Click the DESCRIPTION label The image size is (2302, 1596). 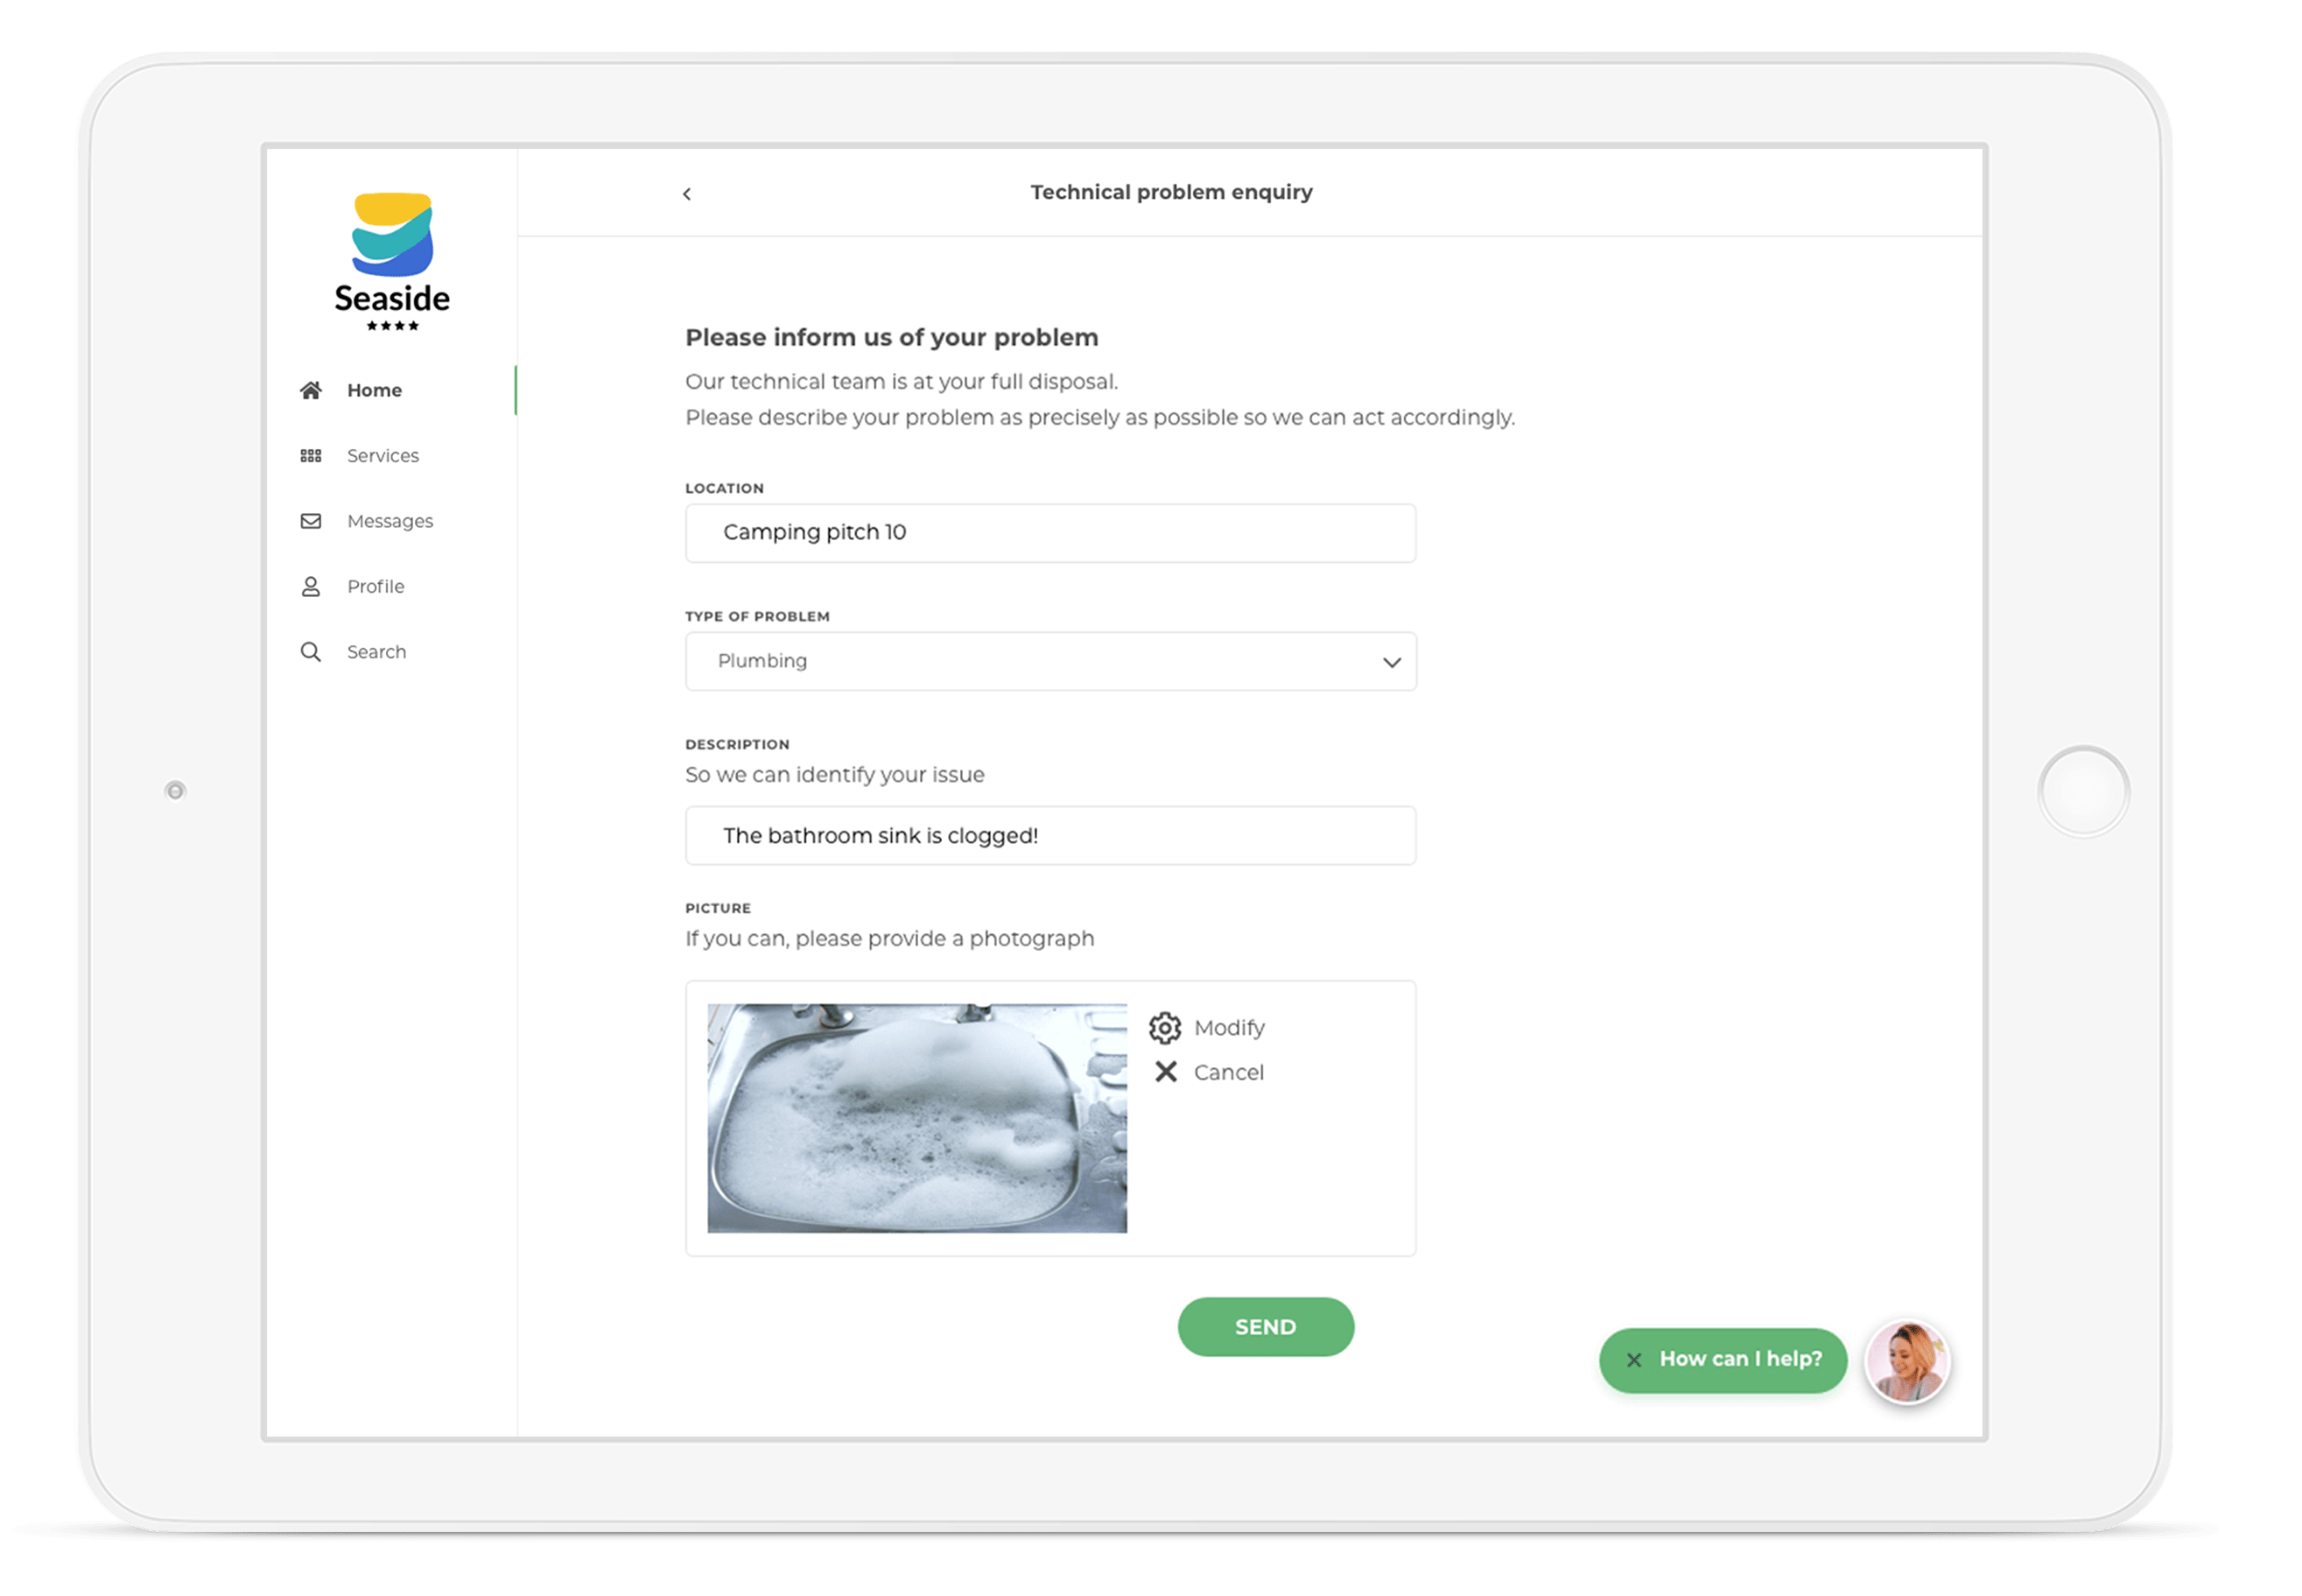(x=738, y=745)
